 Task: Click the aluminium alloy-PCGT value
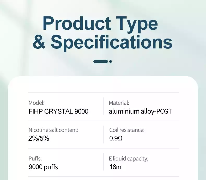point(140,111)
